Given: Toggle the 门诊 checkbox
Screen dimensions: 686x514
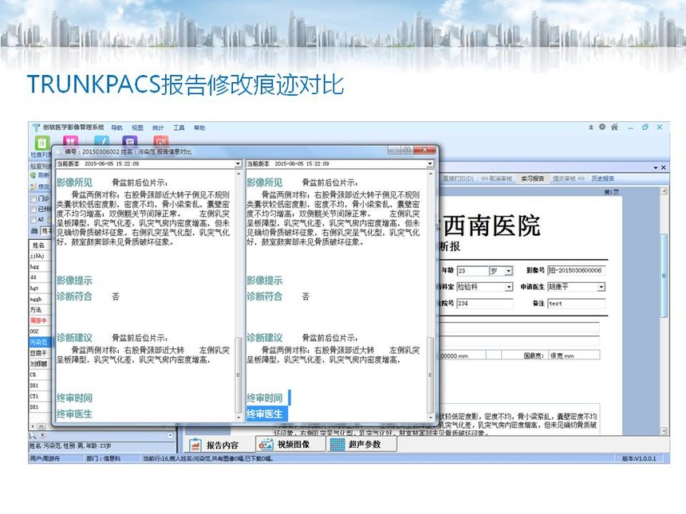Looking at the screenshot, I should pyautogui.click(x=34, y=199).
